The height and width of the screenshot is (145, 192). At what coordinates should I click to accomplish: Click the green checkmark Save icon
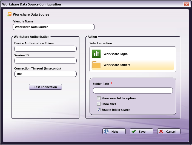pyautogui.click(x=134, y=132)
